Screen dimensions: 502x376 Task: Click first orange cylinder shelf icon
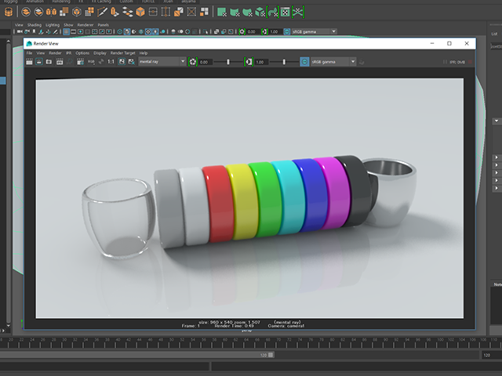click(x=9, y=13)
